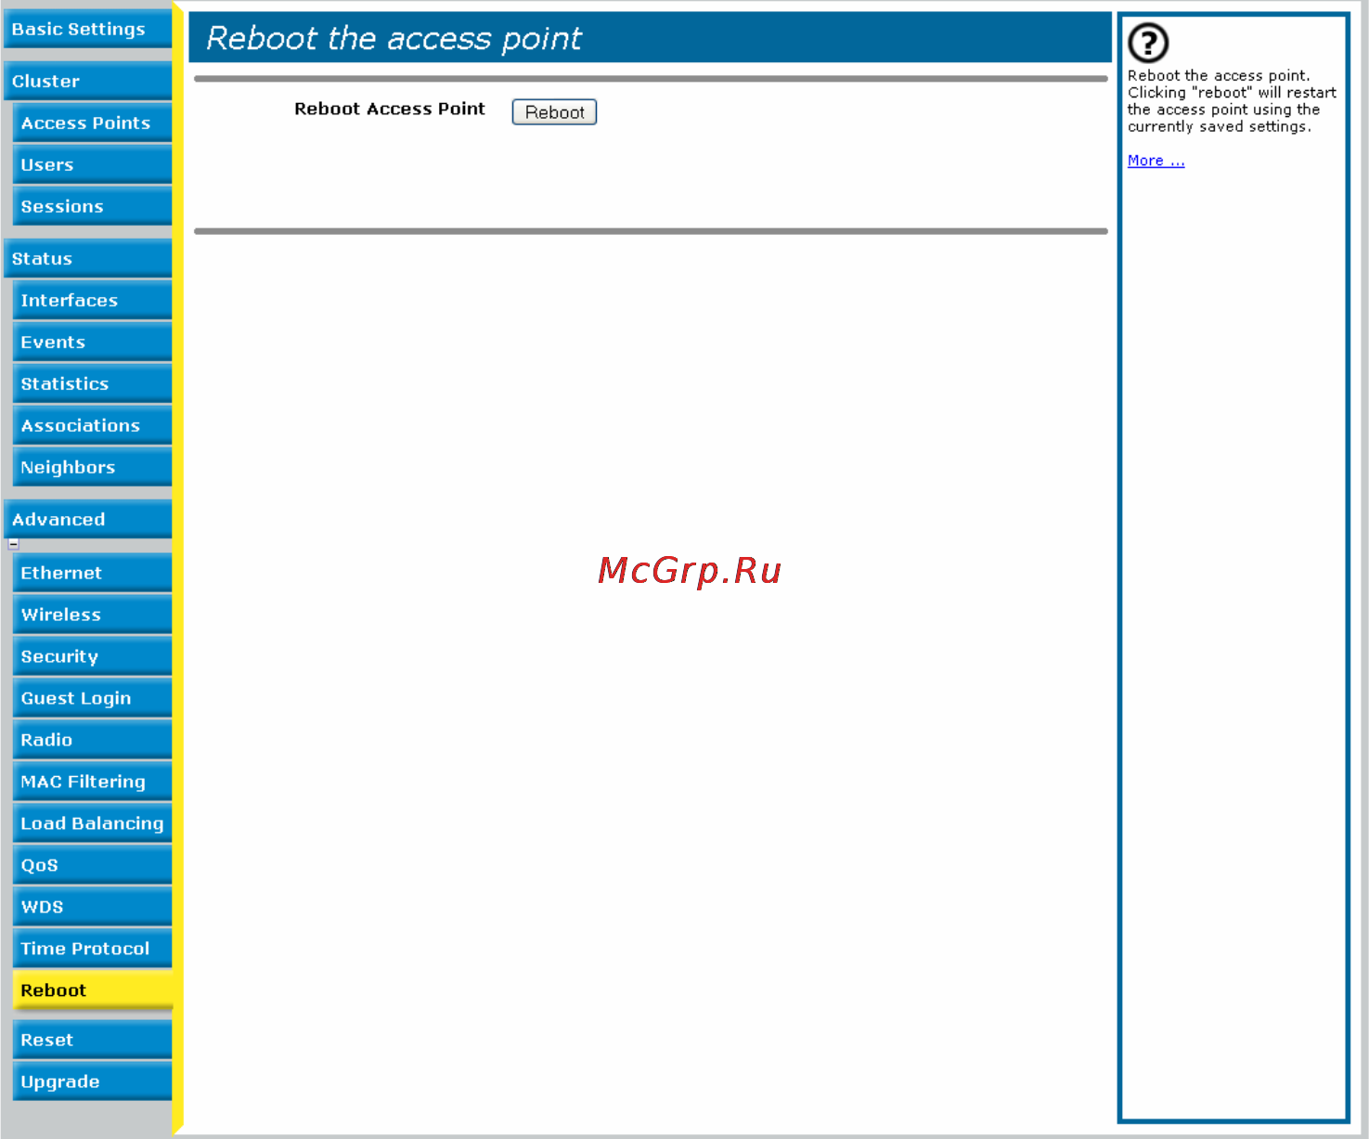The width and height of the screenshot is (1369, 1139).
Task: Open the Events log page
Action: (x=92, y=342)
